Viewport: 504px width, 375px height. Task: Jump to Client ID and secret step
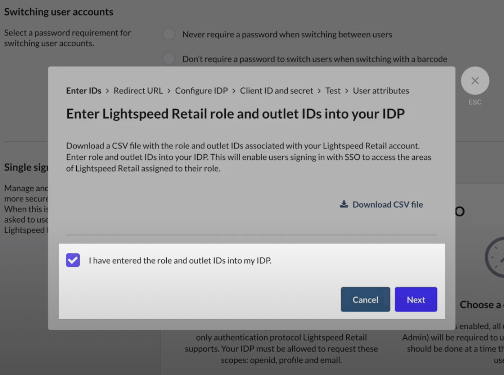pos(276,91)
